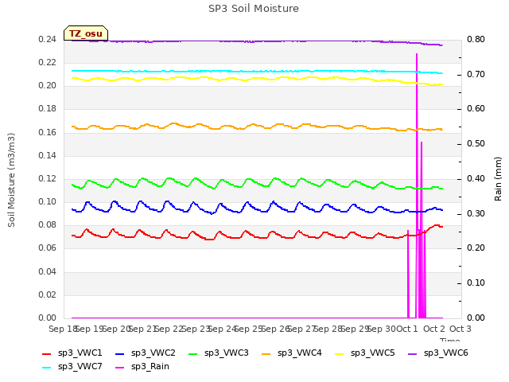The image size is (509, 382).
Task: Select sp3_Rain legend entry
Action: 142,367
